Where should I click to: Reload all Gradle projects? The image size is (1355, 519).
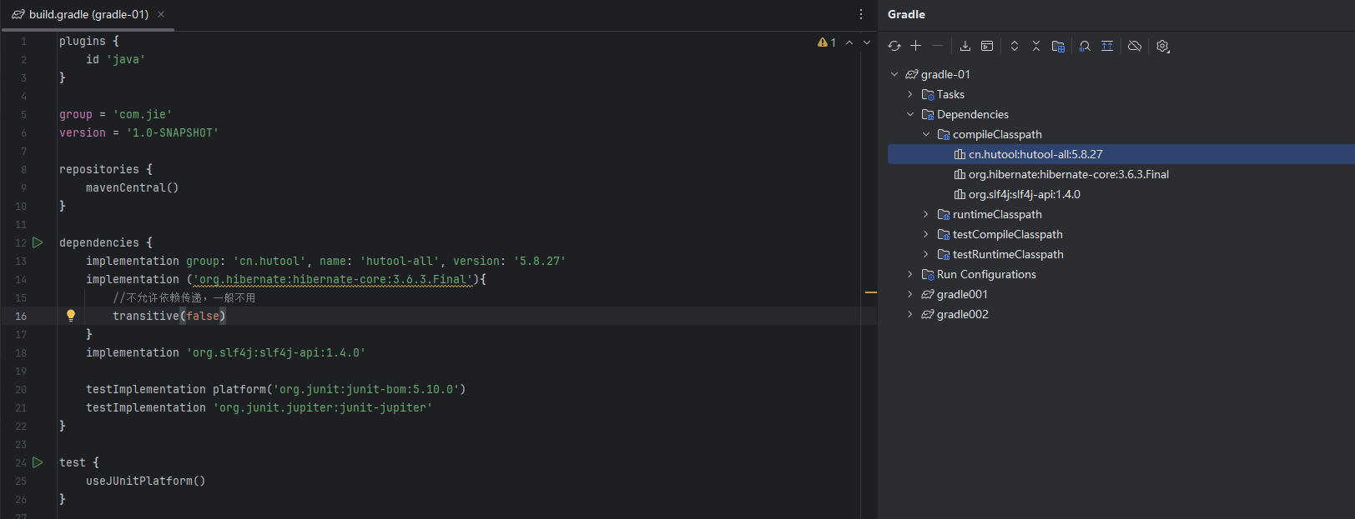point(894,46)
